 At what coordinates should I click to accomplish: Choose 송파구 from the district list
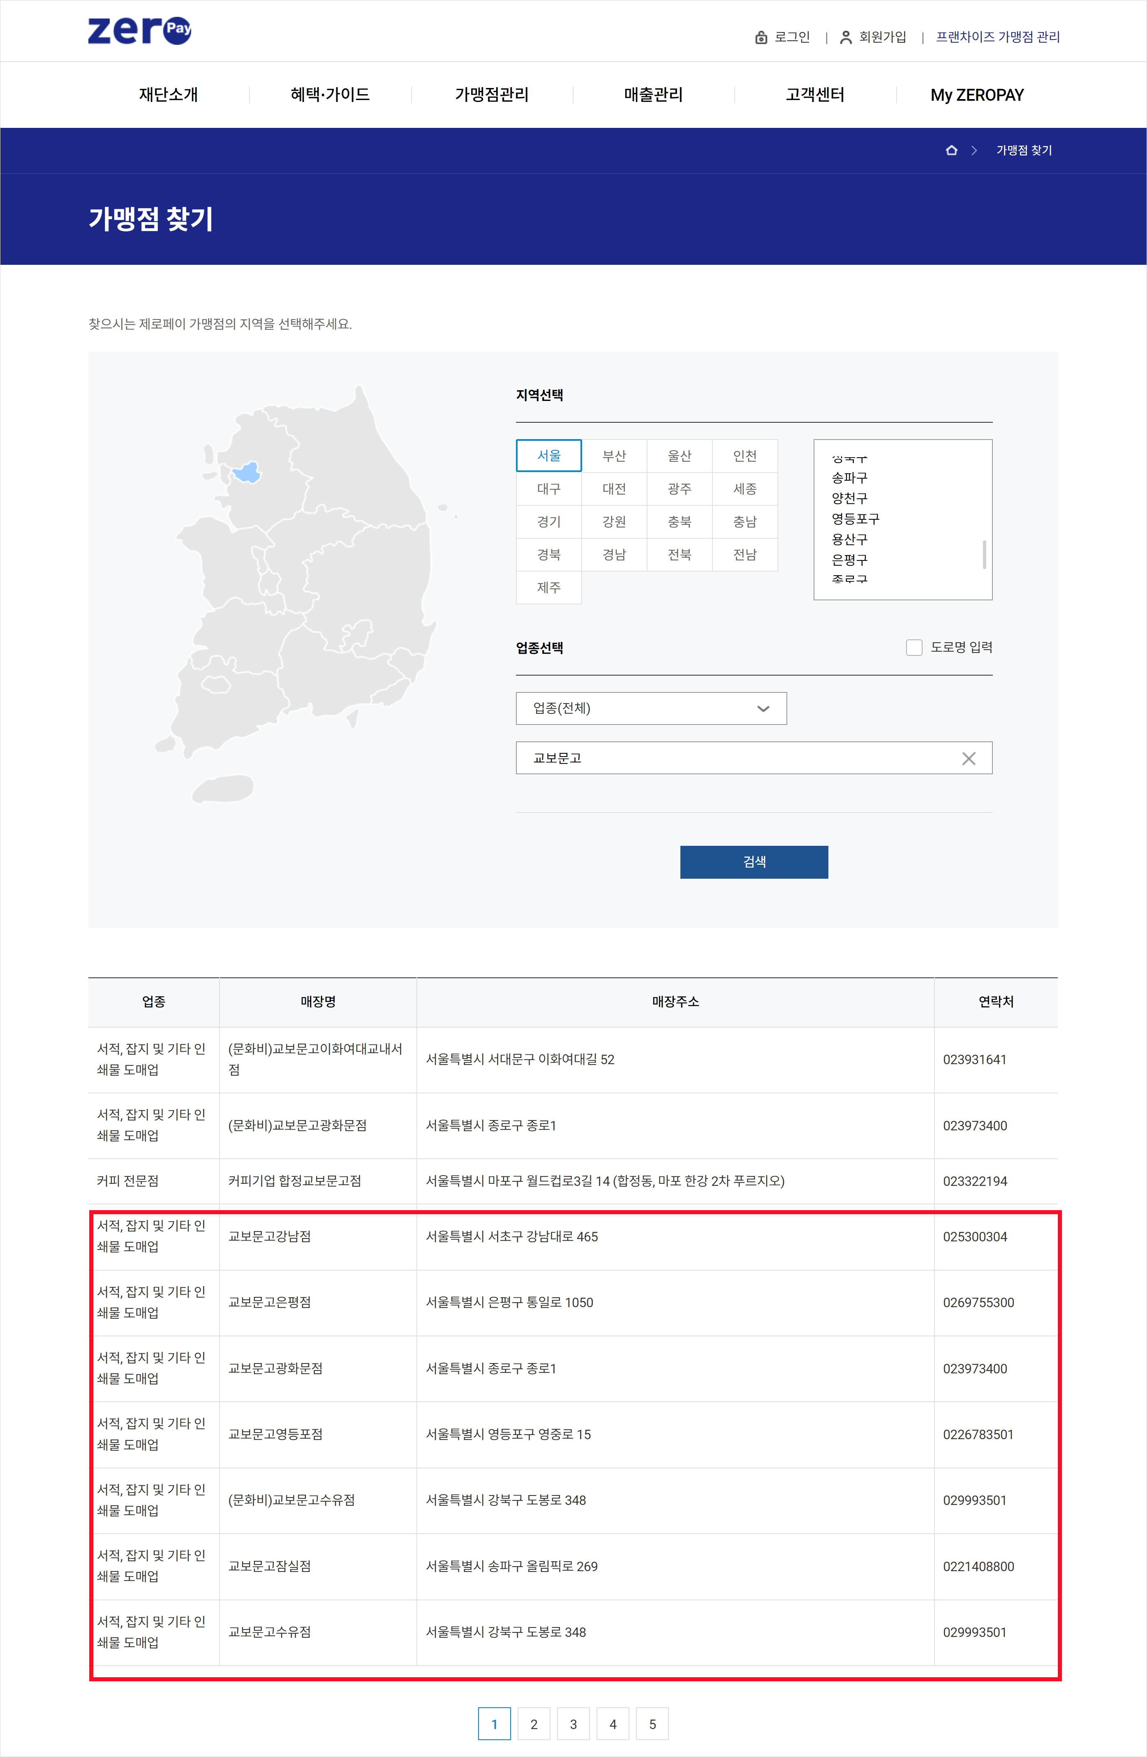tap(849, 478)
